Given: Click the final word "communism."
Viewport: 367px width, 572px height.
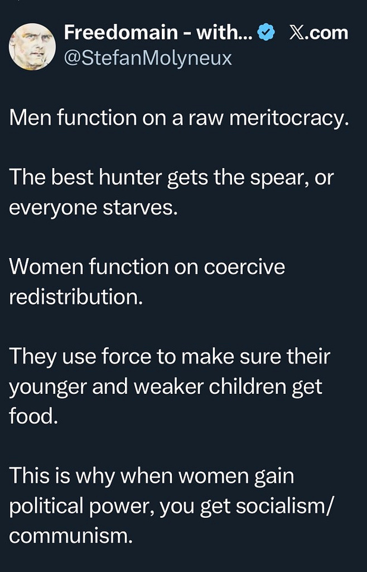Looking at the screenshot, I should coord(71,536).
